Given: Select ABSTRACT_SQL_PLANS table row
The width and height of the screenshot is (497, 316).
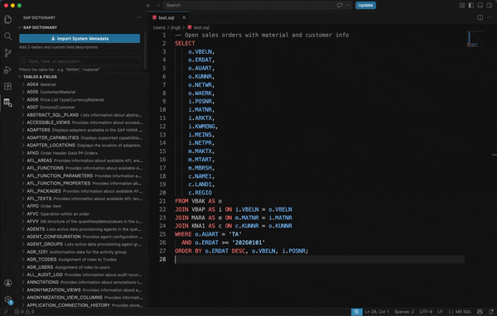Looking at the screenshot, I should coord(83,115).
